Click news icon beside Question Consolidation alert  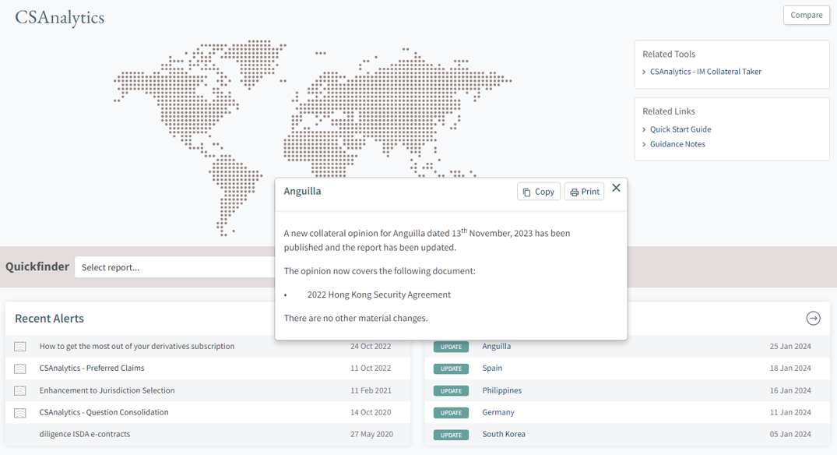coord(20,412)
